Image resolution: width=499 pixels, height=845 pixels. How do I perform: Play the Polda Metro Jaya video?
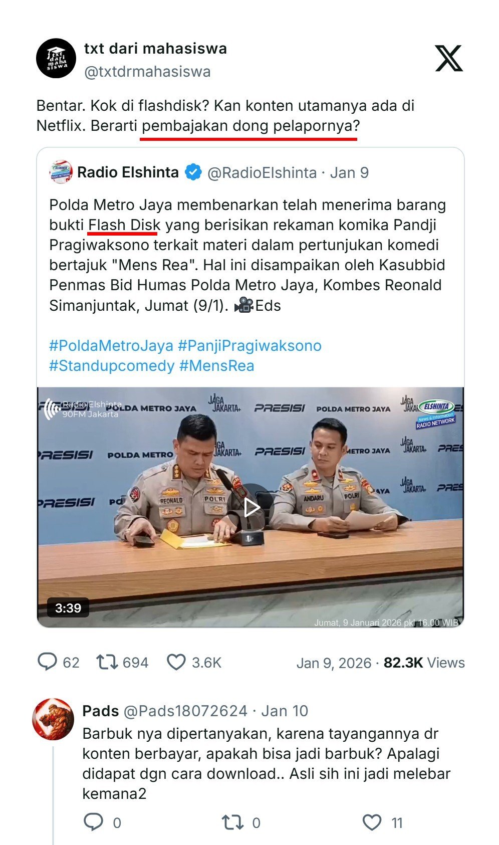(x=251, y=507)
